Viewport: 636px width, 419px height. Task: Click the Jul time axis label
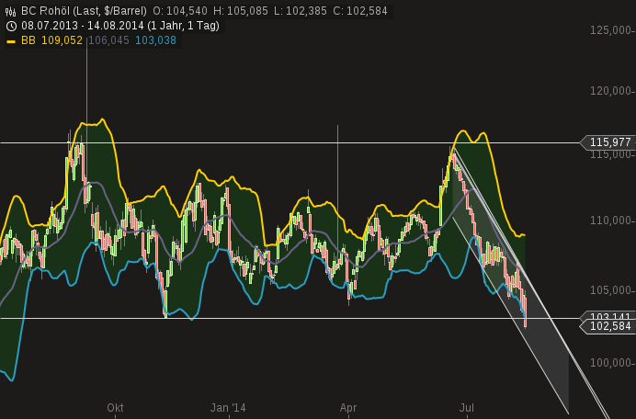pyautogui.click(x=467, y=408)
